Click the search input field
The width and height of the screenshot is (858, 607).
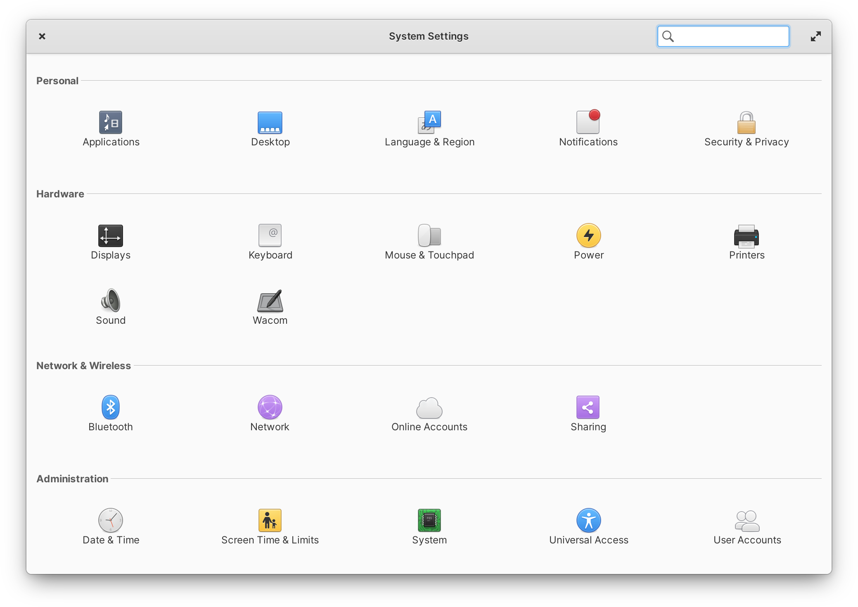pyautogui.click(x=723, y=36)
